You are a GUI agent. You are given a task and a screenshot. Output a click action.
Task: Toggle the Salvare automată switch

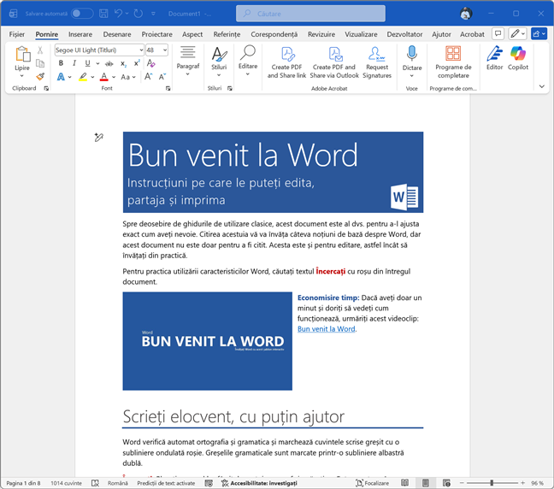pos(82,14)
